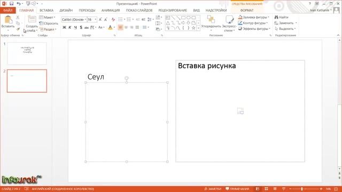The height and width of the screenshot is (192, 342).
Task: Select the straight line shape in gallery
Action: pos(173,18)
